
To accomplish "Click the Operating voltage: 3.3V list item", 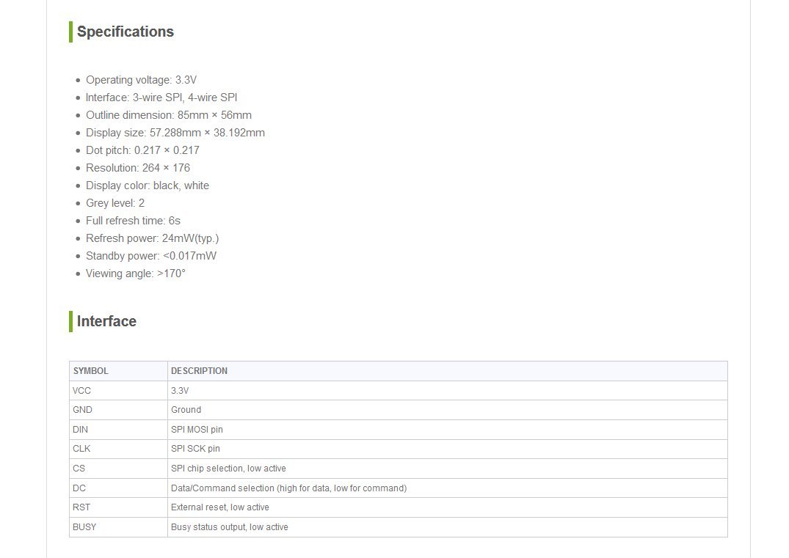I will [141, 80].
